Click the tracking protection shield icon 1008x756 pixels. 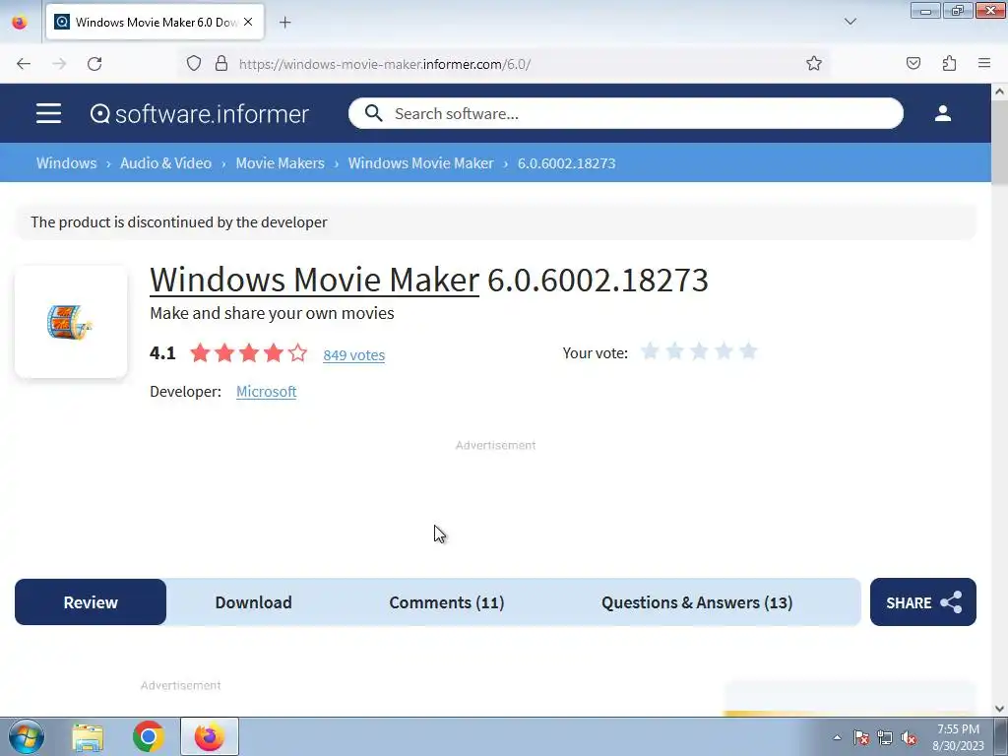point(194,63)
